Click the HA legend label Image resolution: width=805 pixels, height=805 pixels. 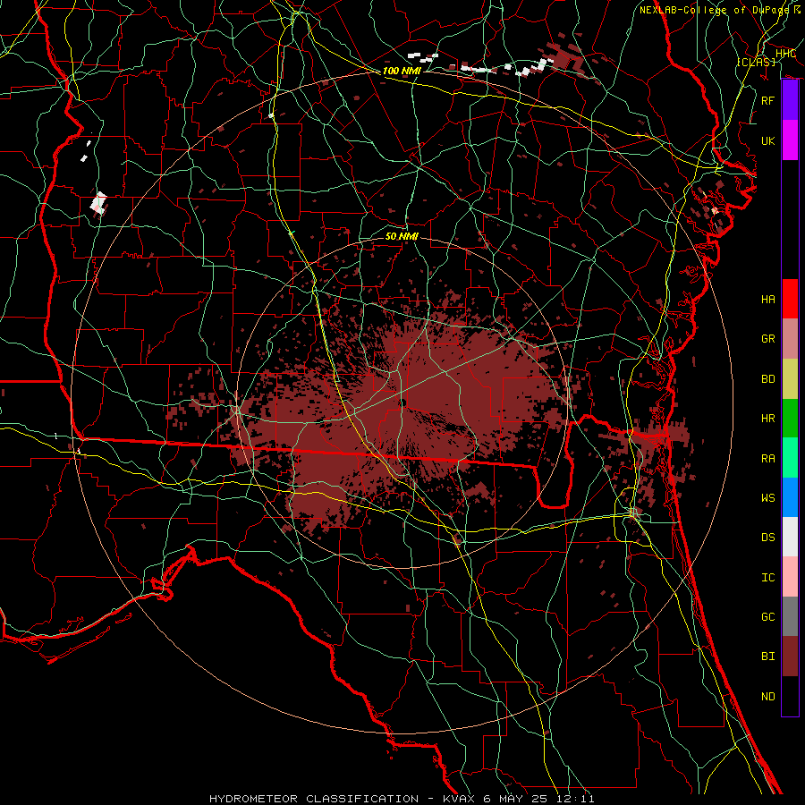[767, 299]
